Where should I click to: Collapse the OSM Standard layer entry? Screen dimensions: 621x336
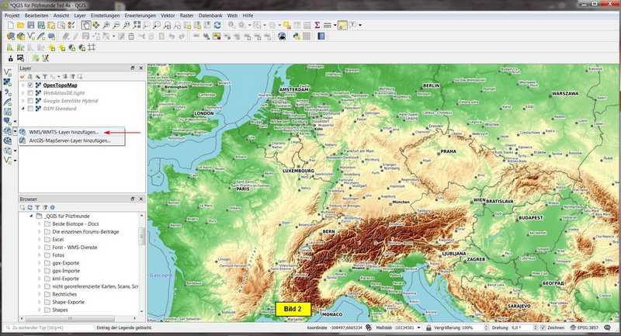coord(23,109)
